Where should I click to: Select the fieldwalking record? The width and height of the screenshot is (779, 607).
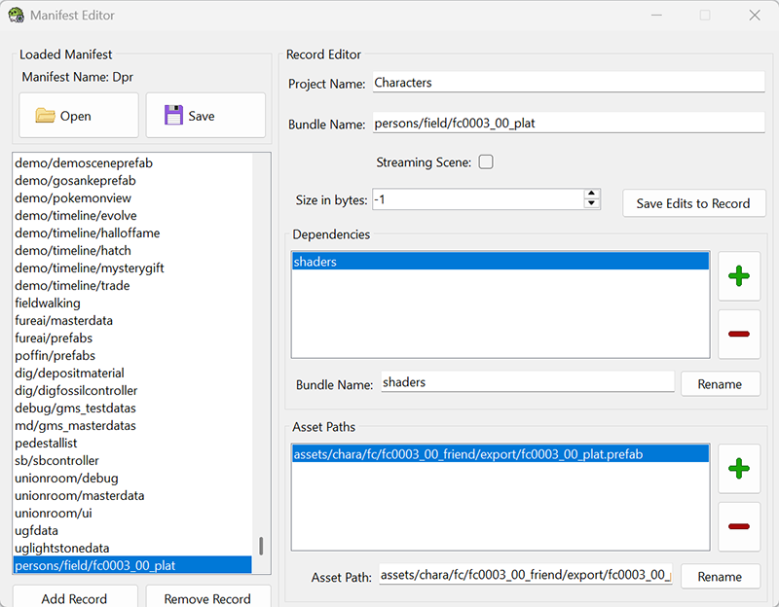pos(48,303)
